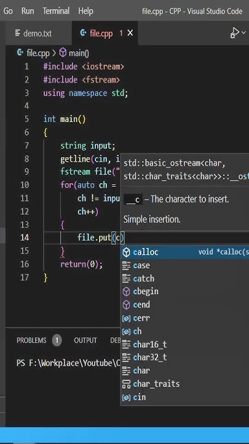The height and width of the screenshot is (444, 249).
Task: Select the char16_t suggestion
Action: click(185, 345)
